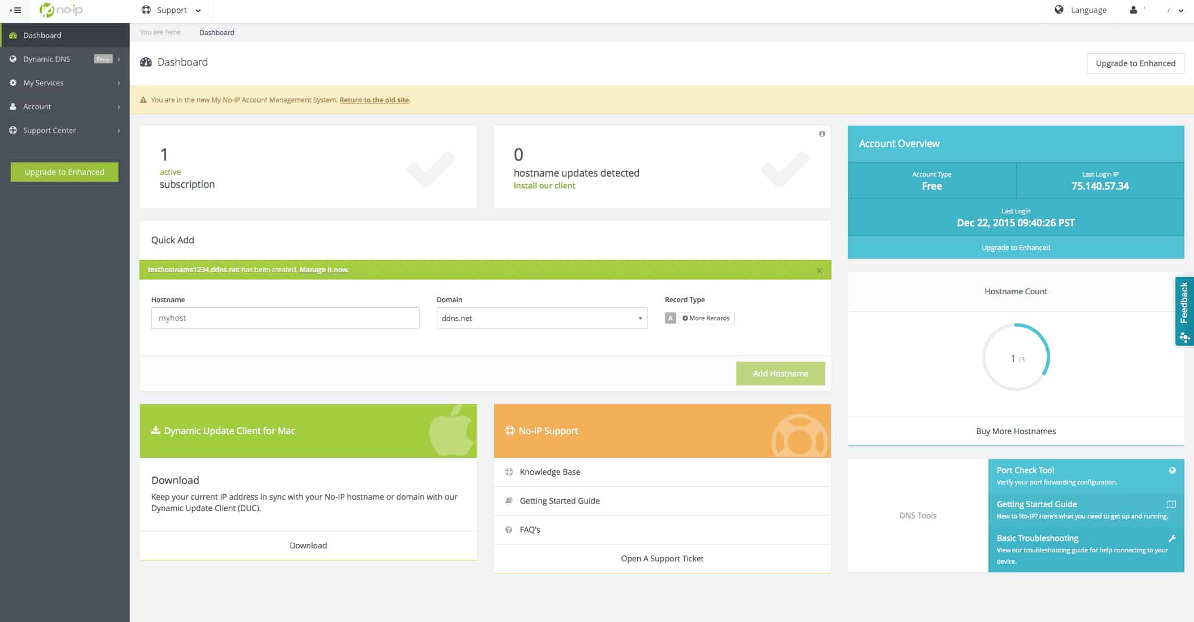Click the Basic Troubleshooting wrench icon
Screen dimensions: 1194x622
1172,538
